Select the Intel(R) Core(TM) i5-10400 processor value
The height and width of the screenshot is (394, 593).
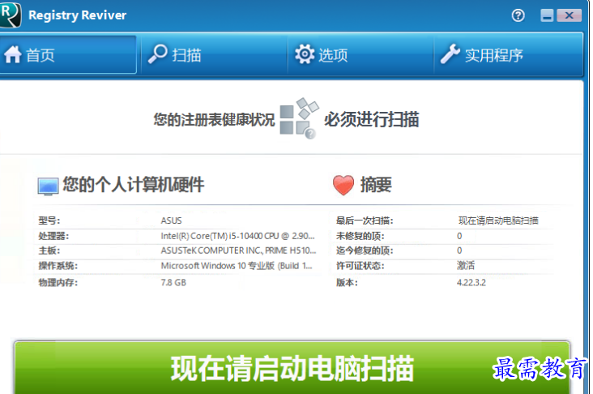point(237,236)
